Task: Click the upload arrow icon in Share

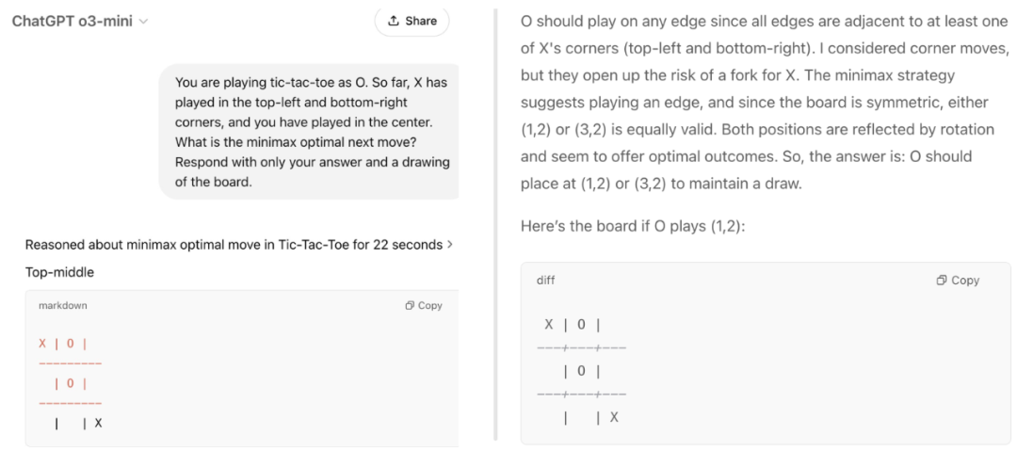Action: [x=395, y=21]
